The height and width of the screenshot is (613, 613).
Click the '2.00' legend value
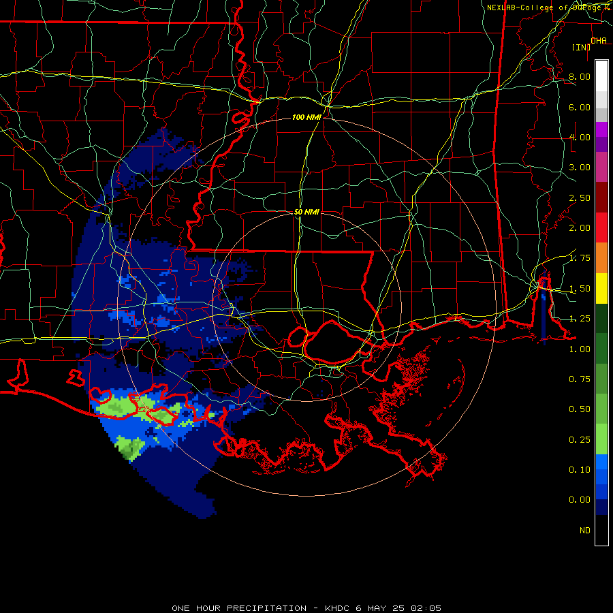click(580, 228)
